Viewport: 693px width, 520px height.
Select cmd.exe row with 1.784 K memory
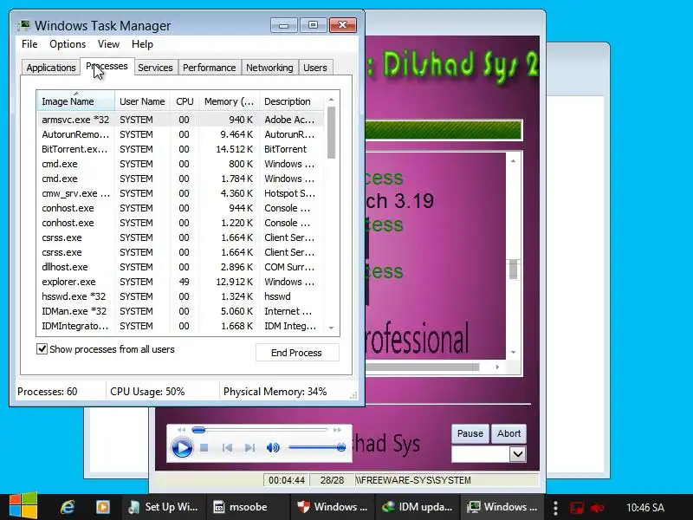pos(180,179)
